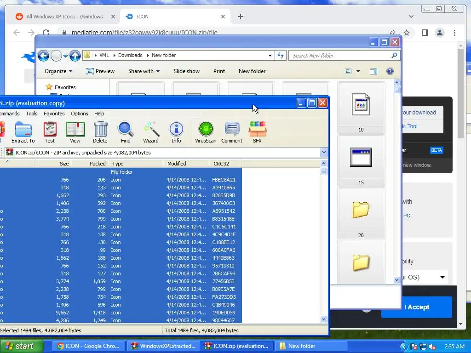This screenshot has width=471, height=353.
Task: Show archive Info
Action: (176, 132)
